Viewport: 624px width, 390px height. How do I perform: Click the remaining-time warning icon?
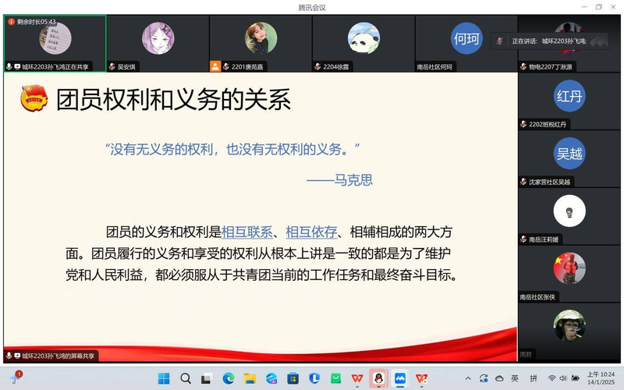pyautogui.click(x=11, y=22)
